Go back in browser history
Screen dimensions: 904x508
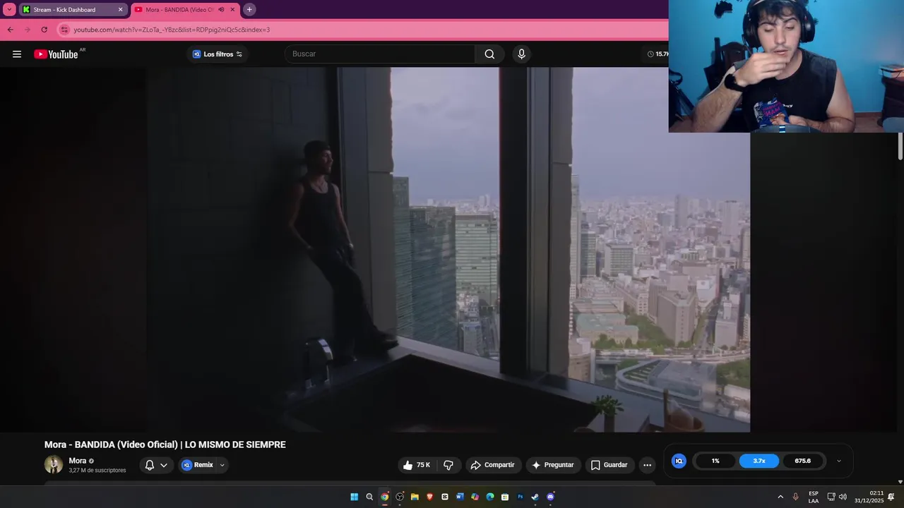click(10, 30)
